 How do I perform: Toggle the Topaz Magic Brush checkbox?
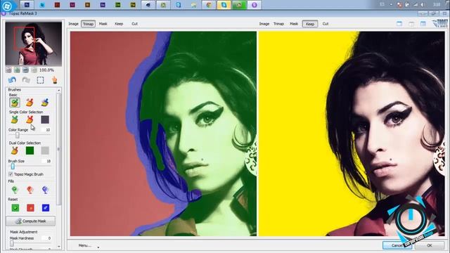(x=11, y=174)
